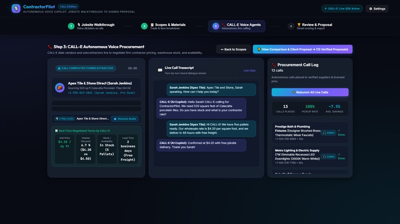Click Sarah's message about five pallets ready
Image resolution: width=400 pixels, height=224 pixels.
point(211,129)
